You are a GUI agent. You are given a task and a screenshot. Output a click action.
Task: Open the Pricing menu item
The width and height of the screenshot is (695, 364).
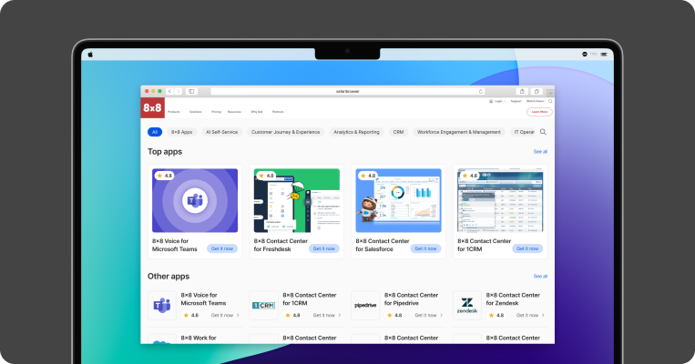216,112
